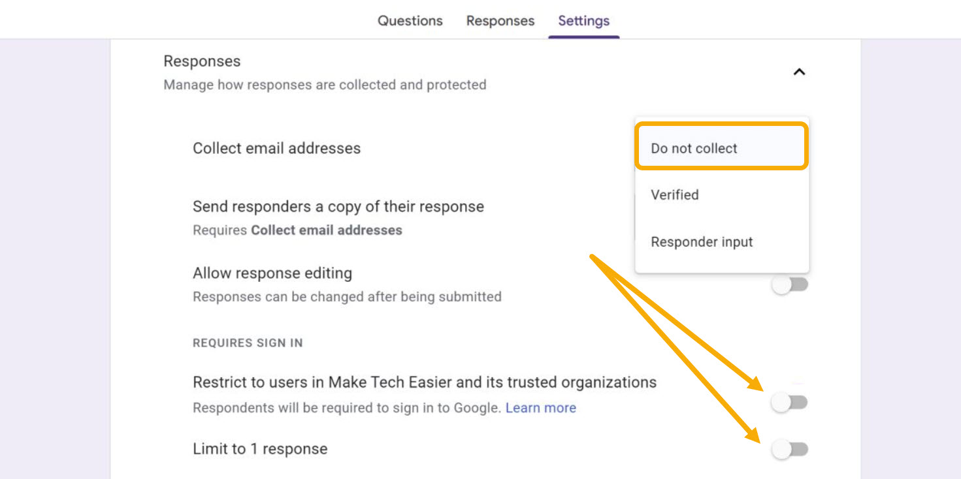Click the Limit to 1 response label
961x479 pixels.
coord(259,448)
